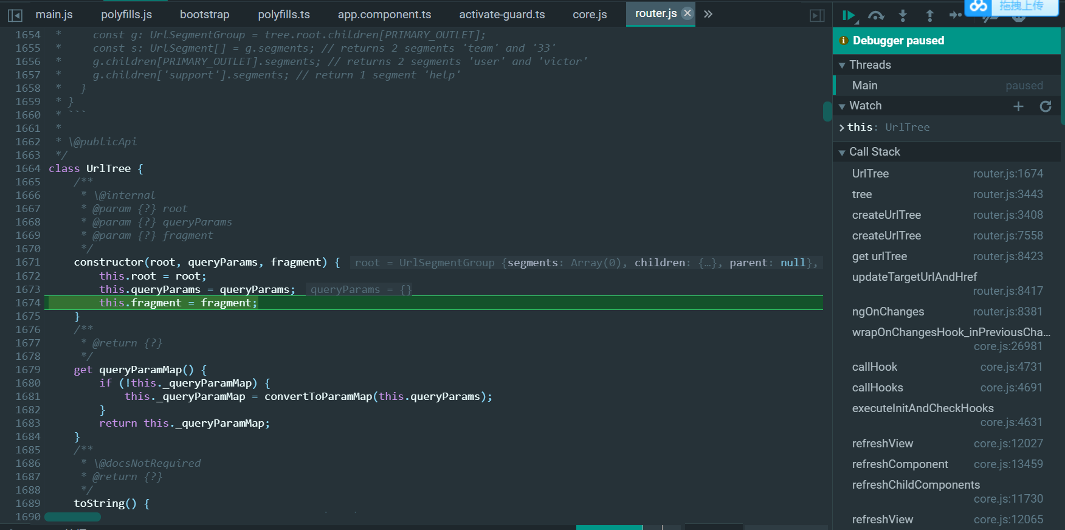
Task: Close the router.js tab
Action: (x=688, y=13)
